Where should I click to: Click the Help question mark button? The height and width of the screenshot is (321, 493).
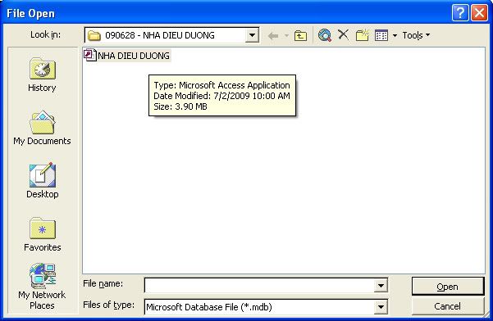pos(460,13)
